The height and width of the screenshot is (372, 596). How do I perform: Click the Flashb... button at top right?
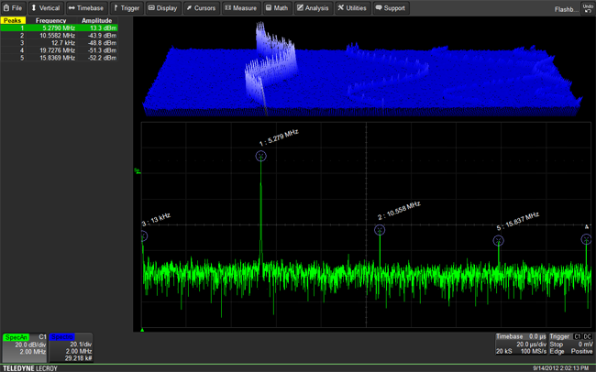(x=566, y=8)
